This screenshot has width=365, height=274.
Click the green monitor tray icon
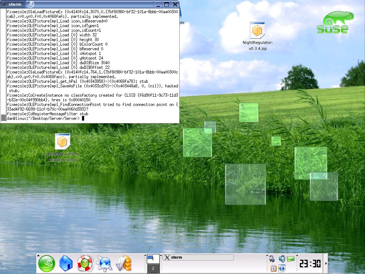click(x=291, y=259)
